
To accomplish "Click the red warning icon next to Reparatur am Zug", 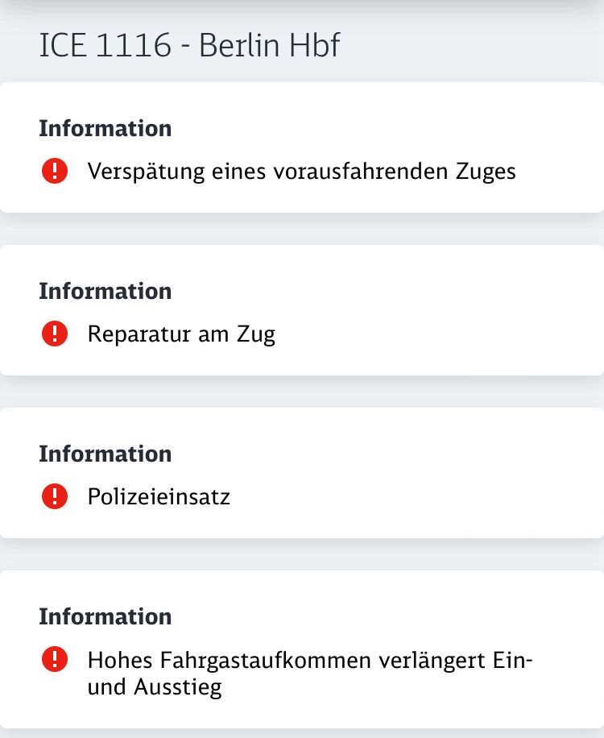I will point(55,334).
